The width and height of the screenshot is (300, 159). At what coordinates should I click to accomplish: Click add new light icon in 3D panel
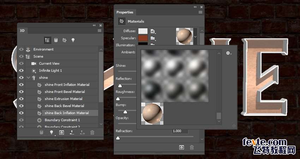[x=51, y=132]
